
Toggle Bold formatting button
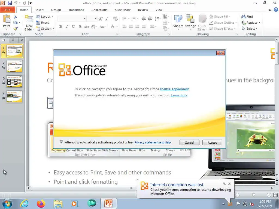coord(60,27)
